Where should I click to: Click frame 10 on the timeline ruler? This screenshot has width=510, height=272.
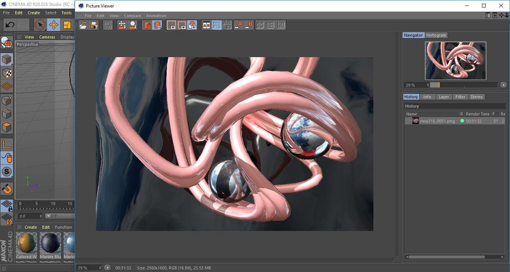[53, 204]
